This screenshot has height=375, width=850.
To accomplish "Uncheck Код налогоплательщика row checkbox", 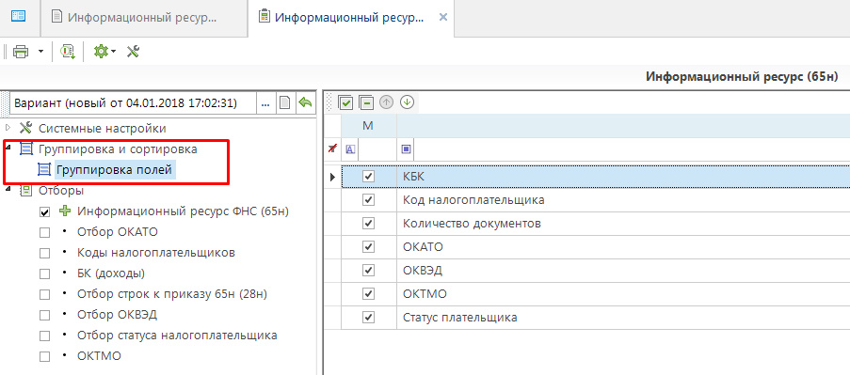I will [x=369, y=199].
